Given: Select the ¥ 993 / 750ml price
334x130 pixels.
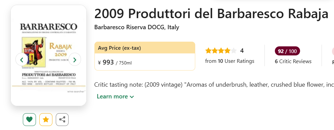Looking at the screenshot, I should click(x=115, y=62).
